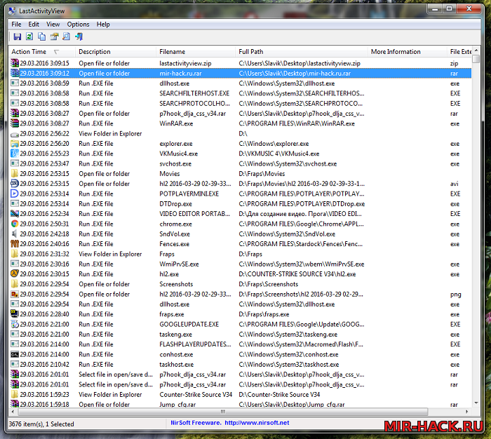Viewport: 491px width, 439px height.
Task: Click the Save selected items toolbar icon
Action: 17,36
